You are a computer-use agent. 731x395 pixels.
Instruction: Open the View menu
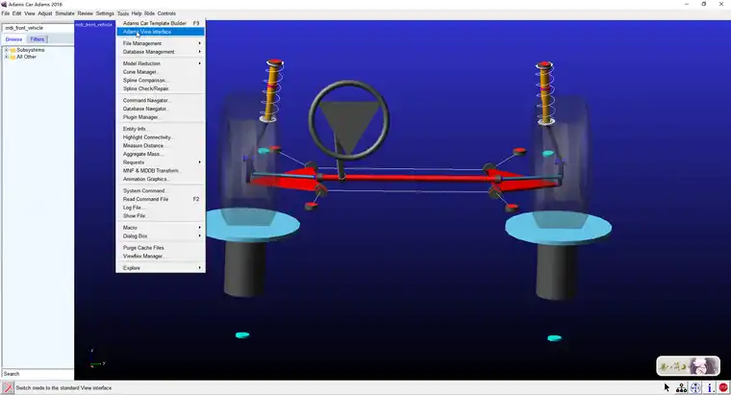tap(30, 13)
